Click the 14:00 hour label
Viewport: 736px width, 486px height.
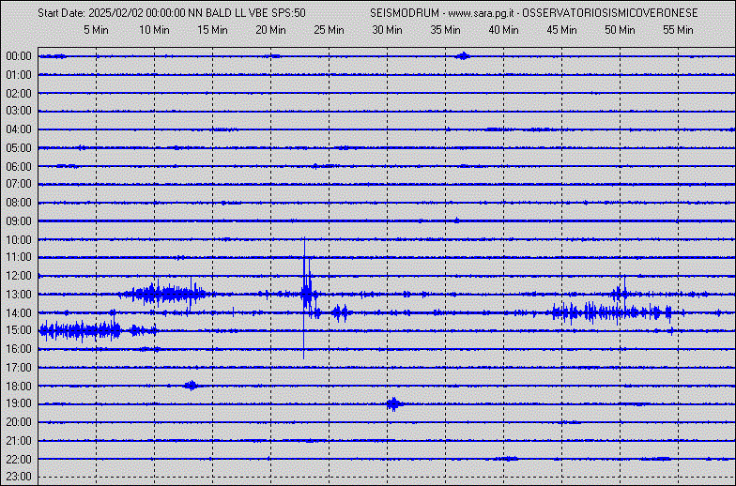(19, 313)
